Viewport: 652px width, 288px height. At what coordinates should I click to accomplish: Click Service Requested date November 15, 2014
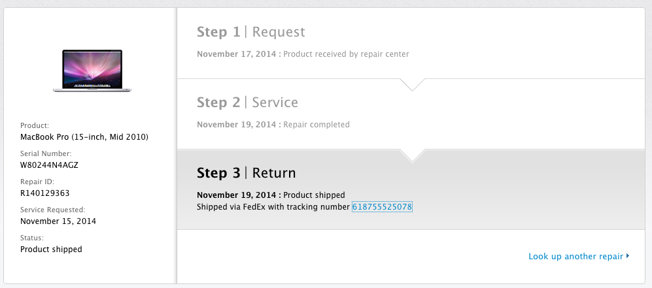tap(58, 221)
